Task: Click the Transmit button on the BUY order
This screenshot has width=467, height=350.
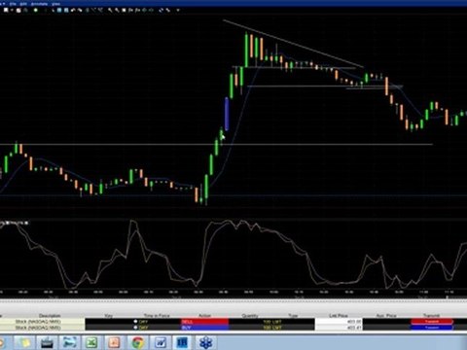Action: [x=432, y=328]
